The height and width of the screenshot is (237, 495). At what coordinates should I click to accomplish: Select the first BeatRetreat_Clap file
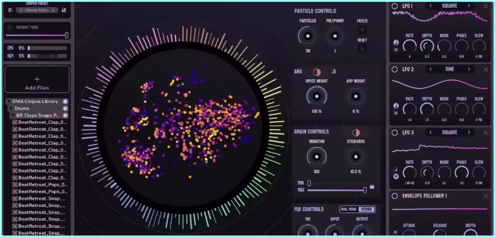pos(40,122)
